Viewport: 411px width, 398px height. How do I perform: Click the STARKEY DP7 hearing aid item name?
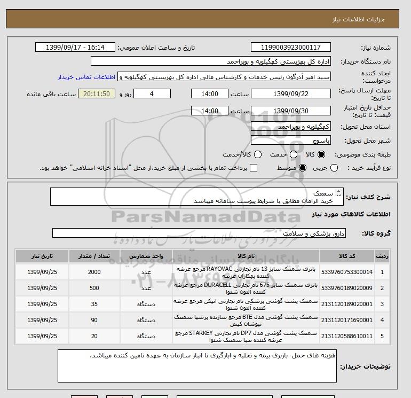pyautogui.click(x=246, y=337)
